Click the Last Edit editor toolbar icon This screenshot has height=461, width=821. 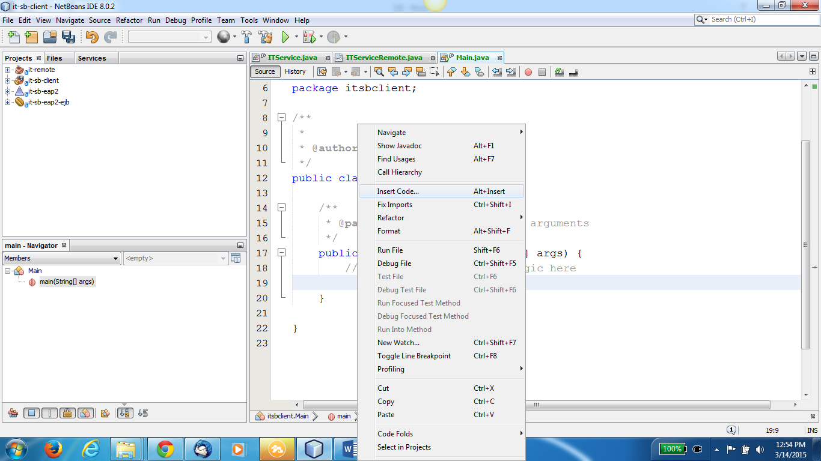click(322, 72)
